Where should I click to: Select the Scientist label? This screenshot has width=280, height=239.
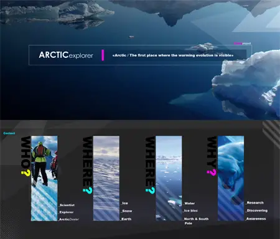[x=67, y=205]
